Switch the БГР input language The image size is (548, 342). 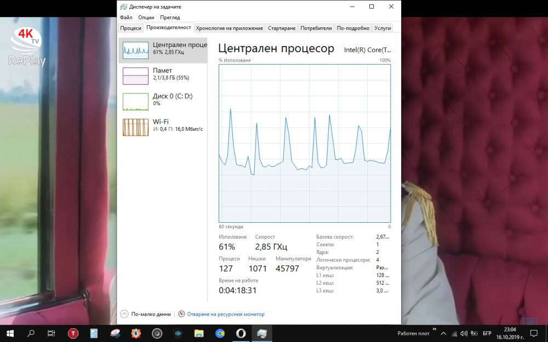coord(487,334)
